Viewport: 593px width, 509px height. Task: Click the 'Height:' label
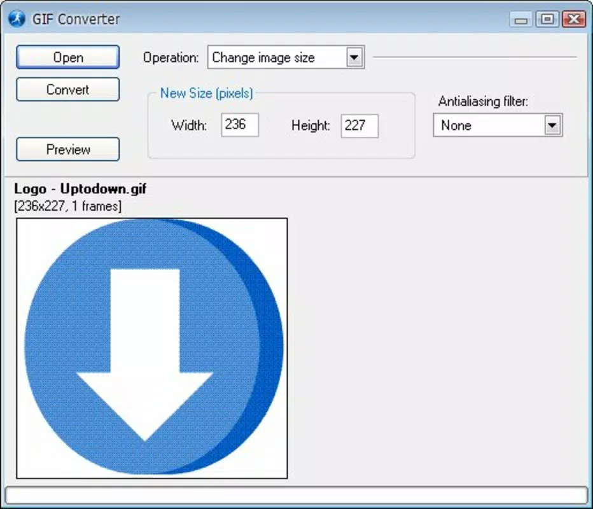[311, 125]
